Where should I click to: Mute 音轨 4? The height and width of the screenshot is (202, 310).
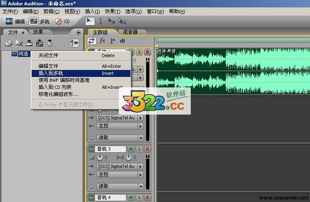click(131, 197)
